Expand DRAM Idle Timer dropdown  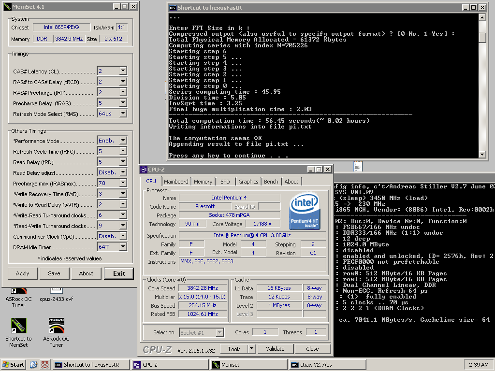123,247
